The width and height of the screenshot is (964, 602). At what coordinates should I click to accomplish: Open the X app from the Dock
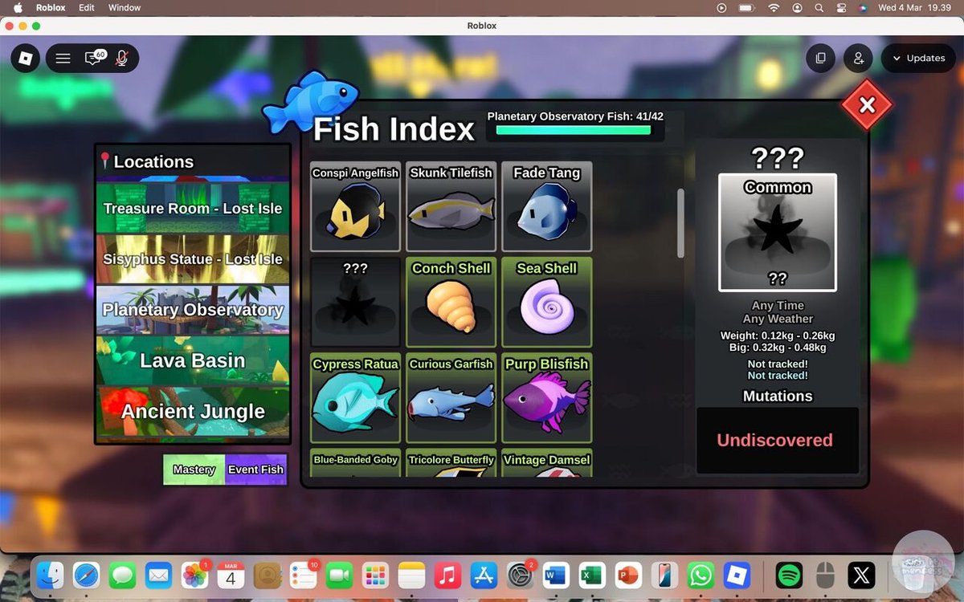(x=861, y=575)
